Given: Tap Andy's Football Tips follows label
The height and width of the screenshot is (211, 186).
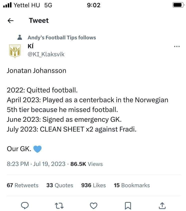Looking at the screenshot, I should coord(62,37).
